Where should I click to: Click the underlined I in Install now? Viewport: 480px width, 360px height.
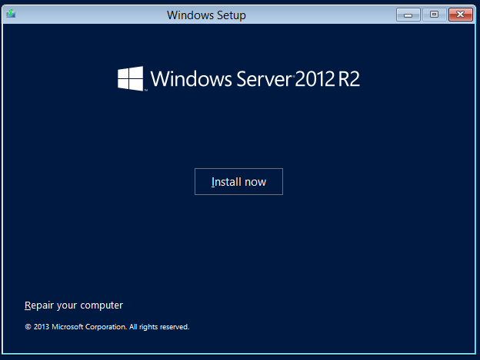tap(213, 182)
